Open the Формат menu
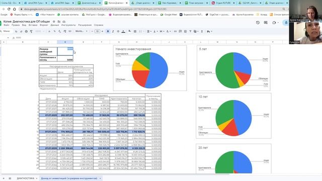 [44, 25]
